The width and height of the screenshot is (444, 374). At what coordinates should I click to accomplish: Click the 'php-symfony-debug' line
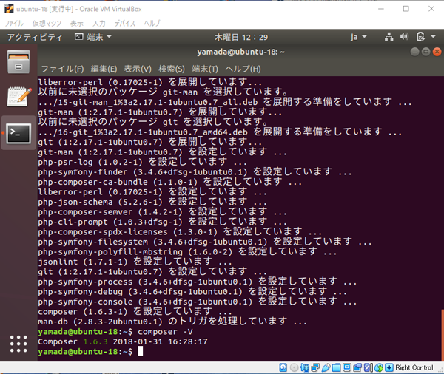pos(192,291)
